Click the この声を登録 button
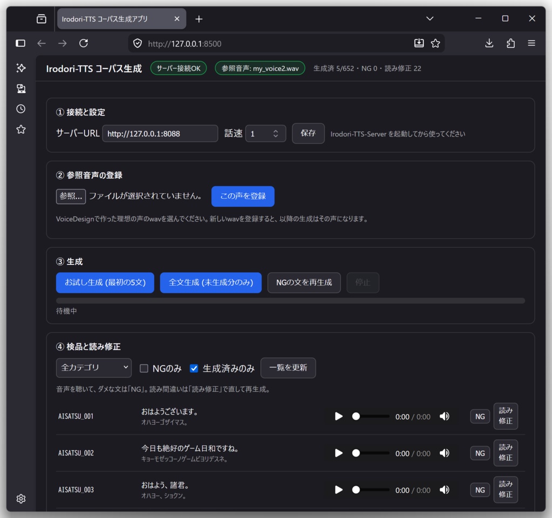552x518 pixels. [x=243, y=196]
